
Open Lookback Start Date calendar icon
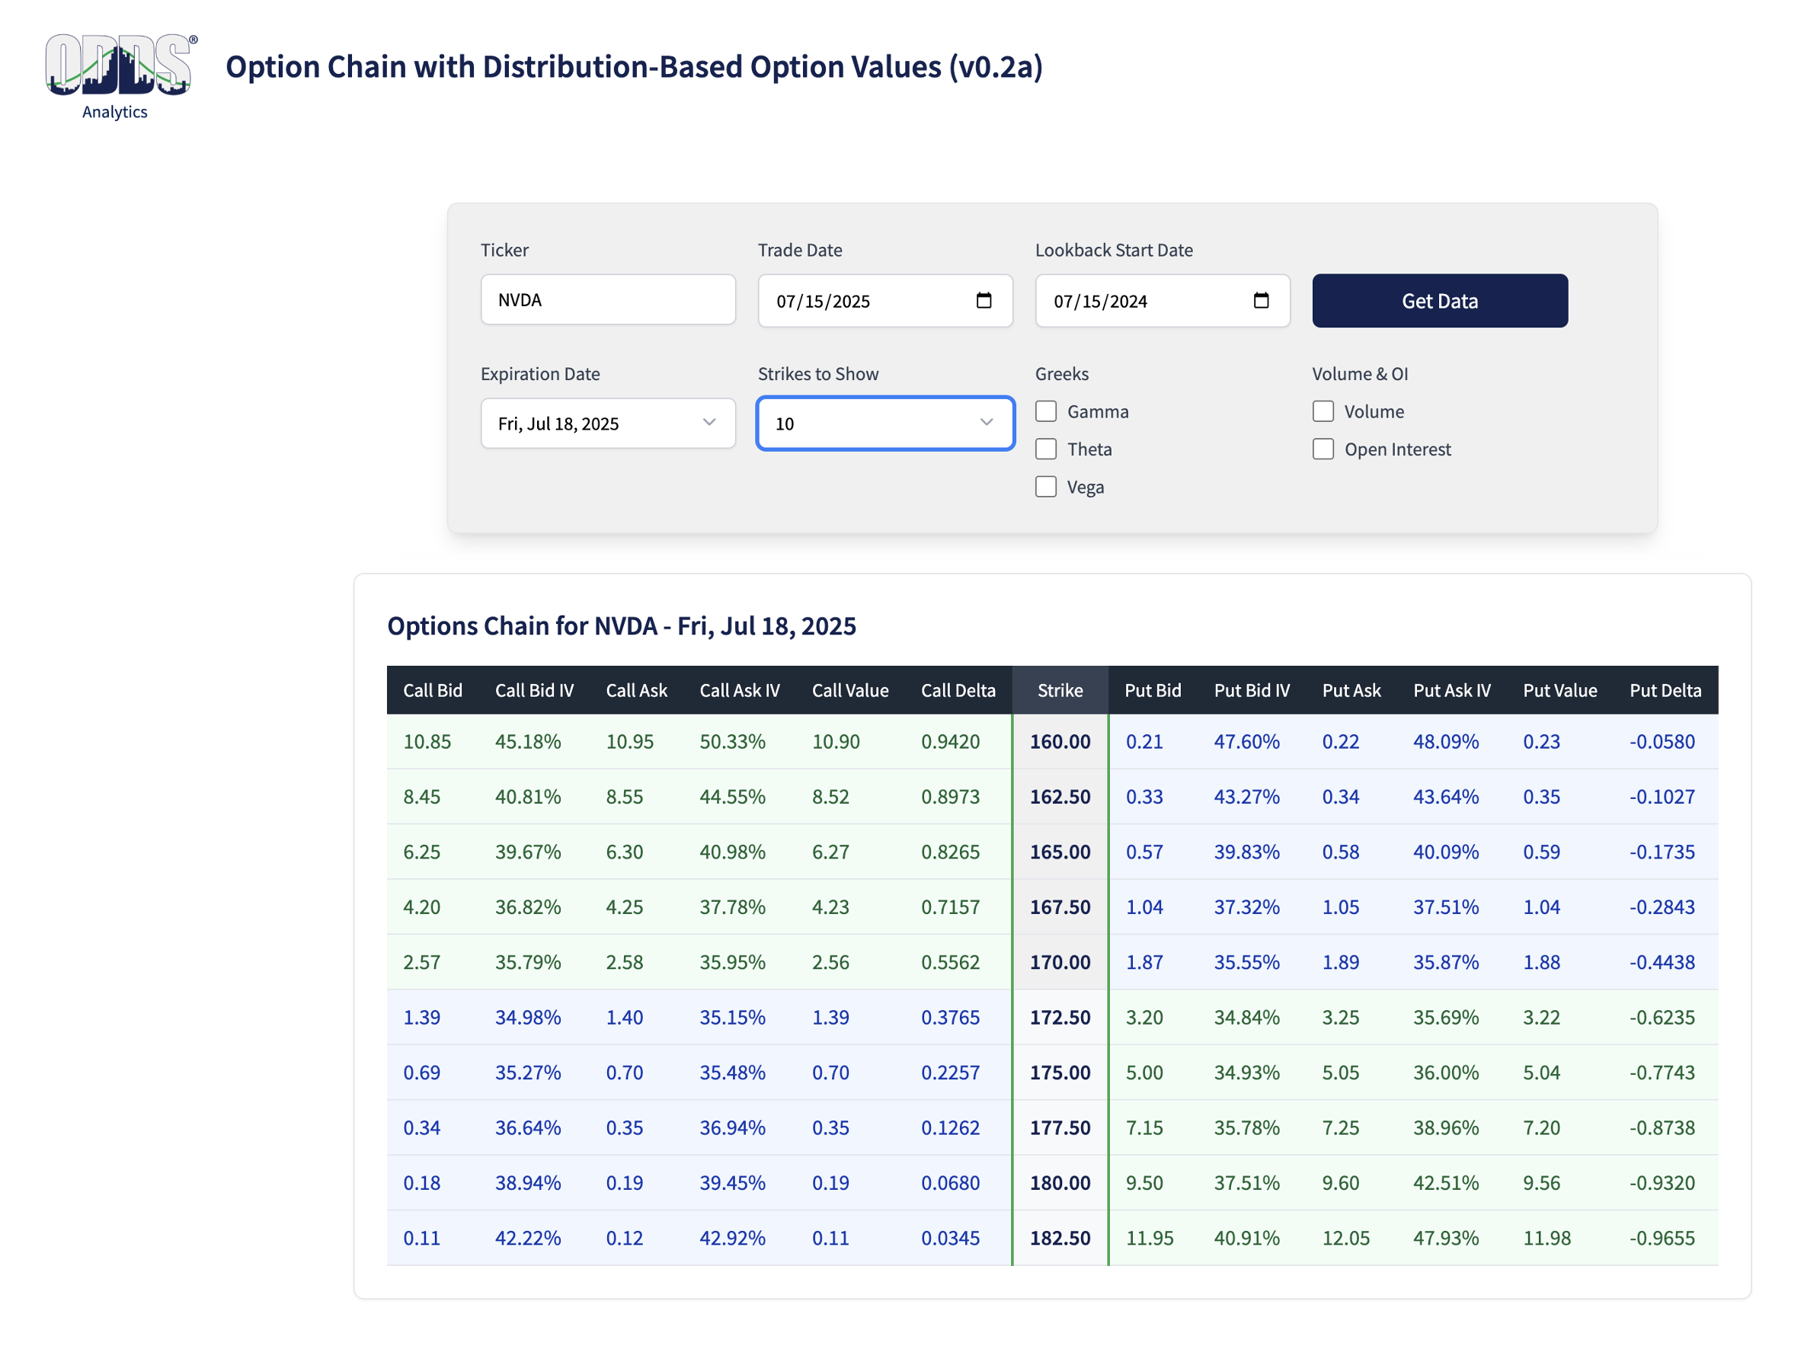[x=1261, y=301]
